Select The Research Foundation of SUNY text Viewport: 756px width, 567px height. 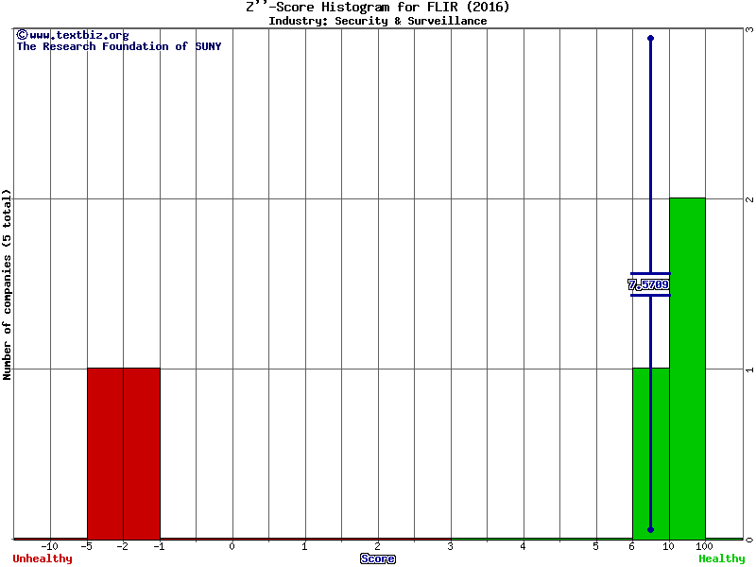(118, 46)
